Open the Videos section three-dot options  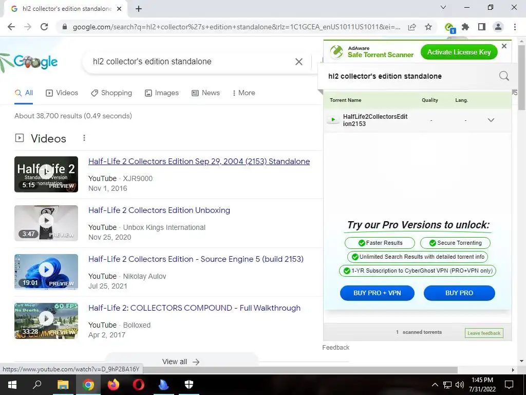[x=84, y=138]
